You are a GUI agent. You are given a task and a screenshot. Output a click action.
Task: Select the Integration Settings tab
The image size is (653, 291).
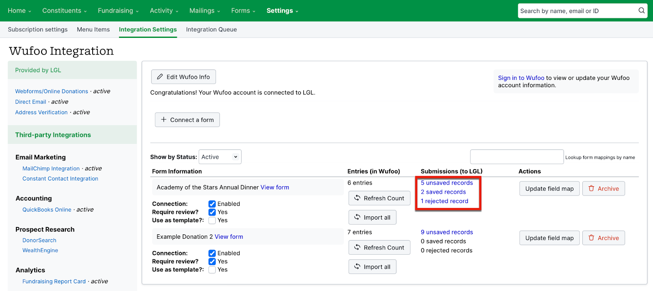point(148,29)
